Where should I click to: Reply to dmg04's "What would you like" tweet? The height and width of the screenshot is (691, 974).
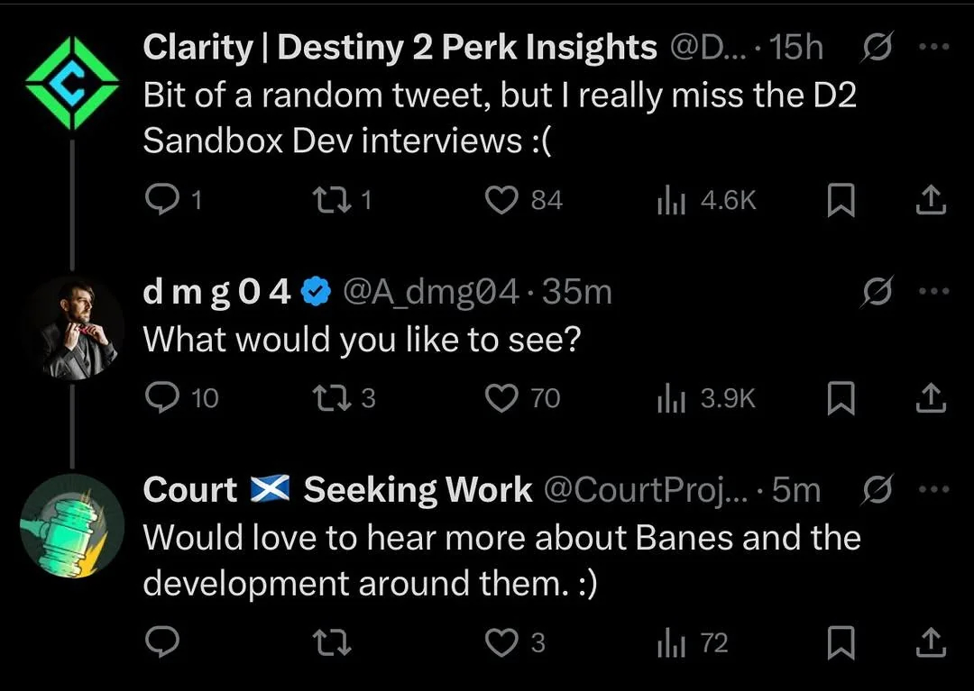click(x=163, y=397)
